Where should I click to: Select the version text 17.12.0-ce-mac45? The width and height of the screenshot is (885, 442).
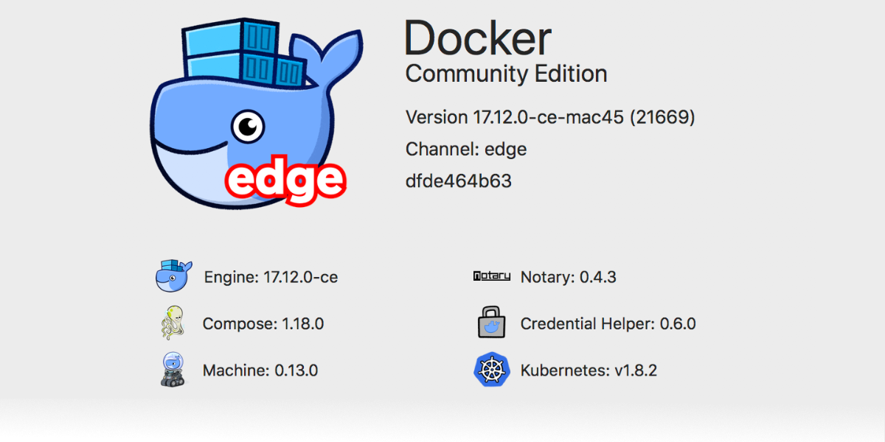(x=549, y=116)
